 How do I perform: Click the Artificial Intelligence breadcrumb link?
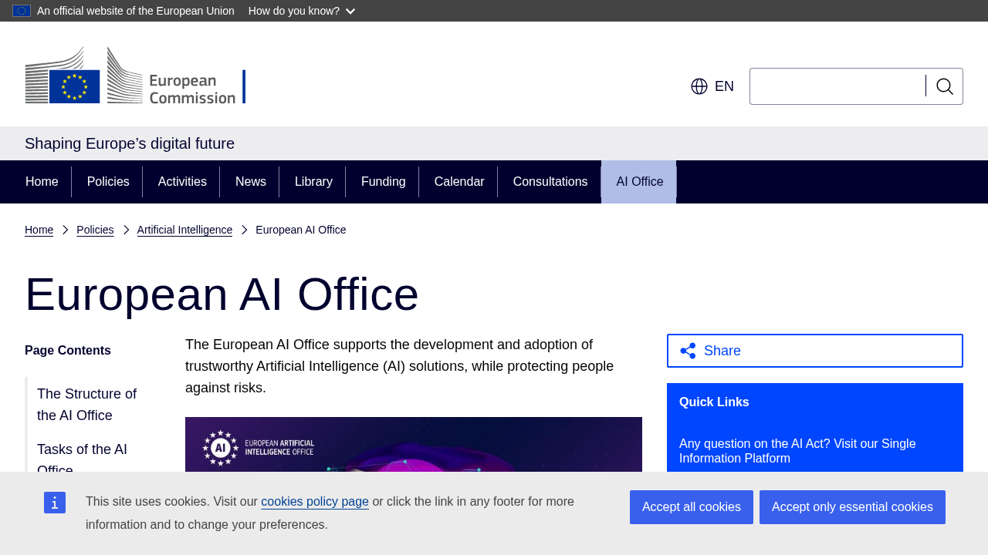(x=184, y=230)
